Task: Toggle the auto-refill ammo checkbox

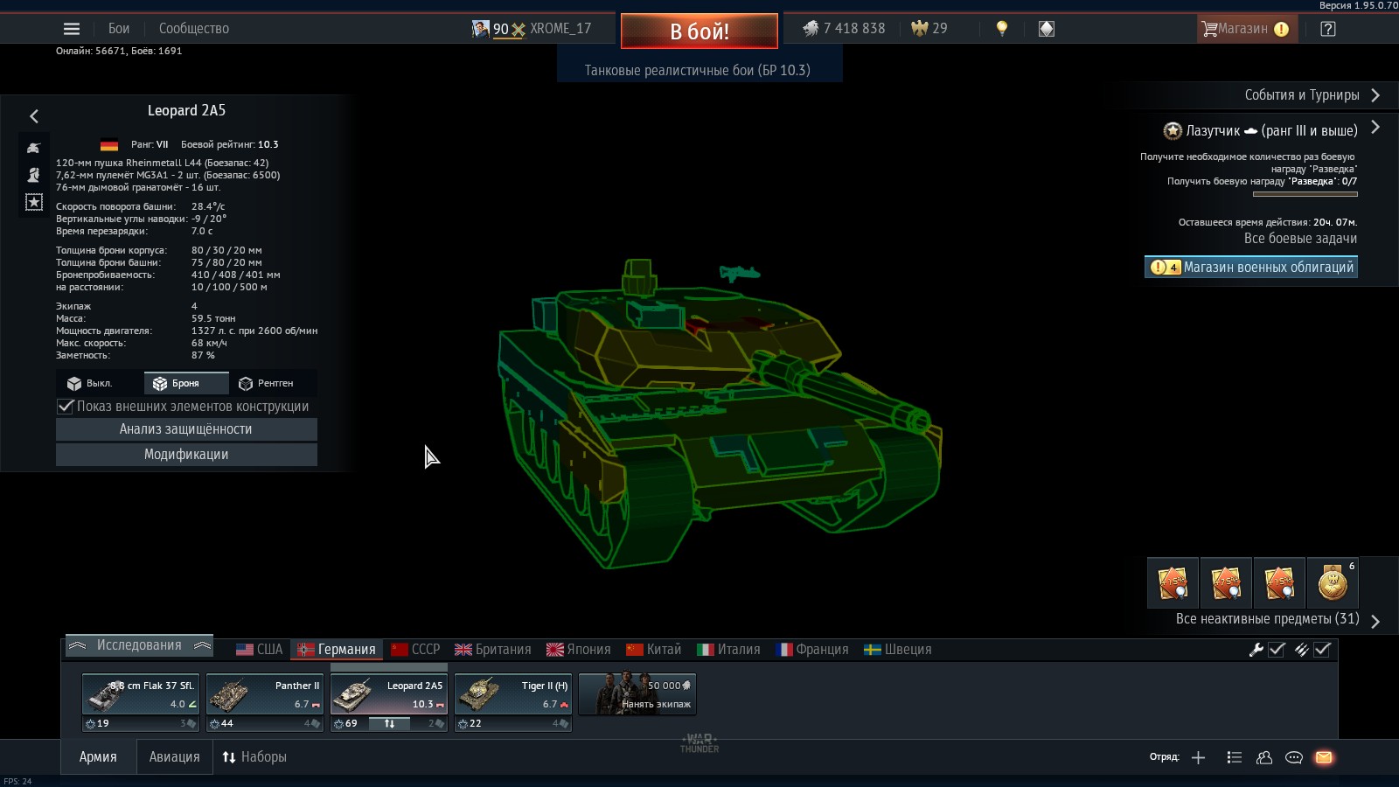Action: point(1322,650)
